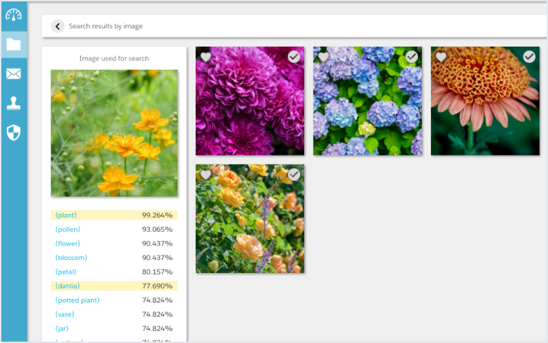Select checkmark on orange roses image

294,174
